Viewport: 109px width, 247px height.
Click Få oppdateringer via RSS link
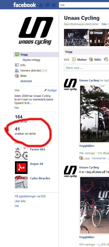(30, 196)
